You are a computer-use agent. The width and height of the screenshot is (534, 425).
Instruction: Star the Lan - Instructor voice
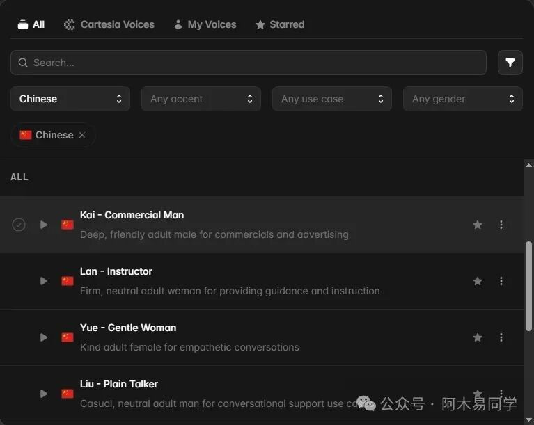click(478, 281)
